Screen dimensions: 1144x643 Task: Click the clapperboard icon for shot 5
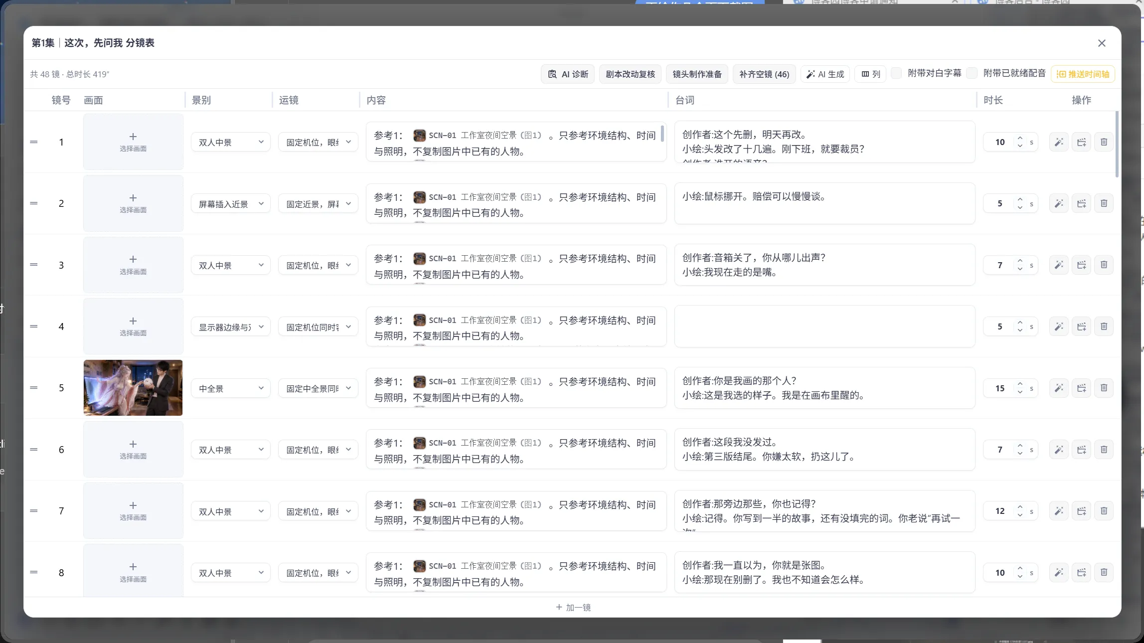point(1081,388)
